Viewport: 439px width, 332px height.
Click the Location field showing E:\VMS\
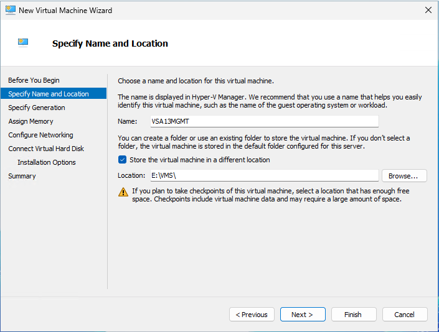264,176
